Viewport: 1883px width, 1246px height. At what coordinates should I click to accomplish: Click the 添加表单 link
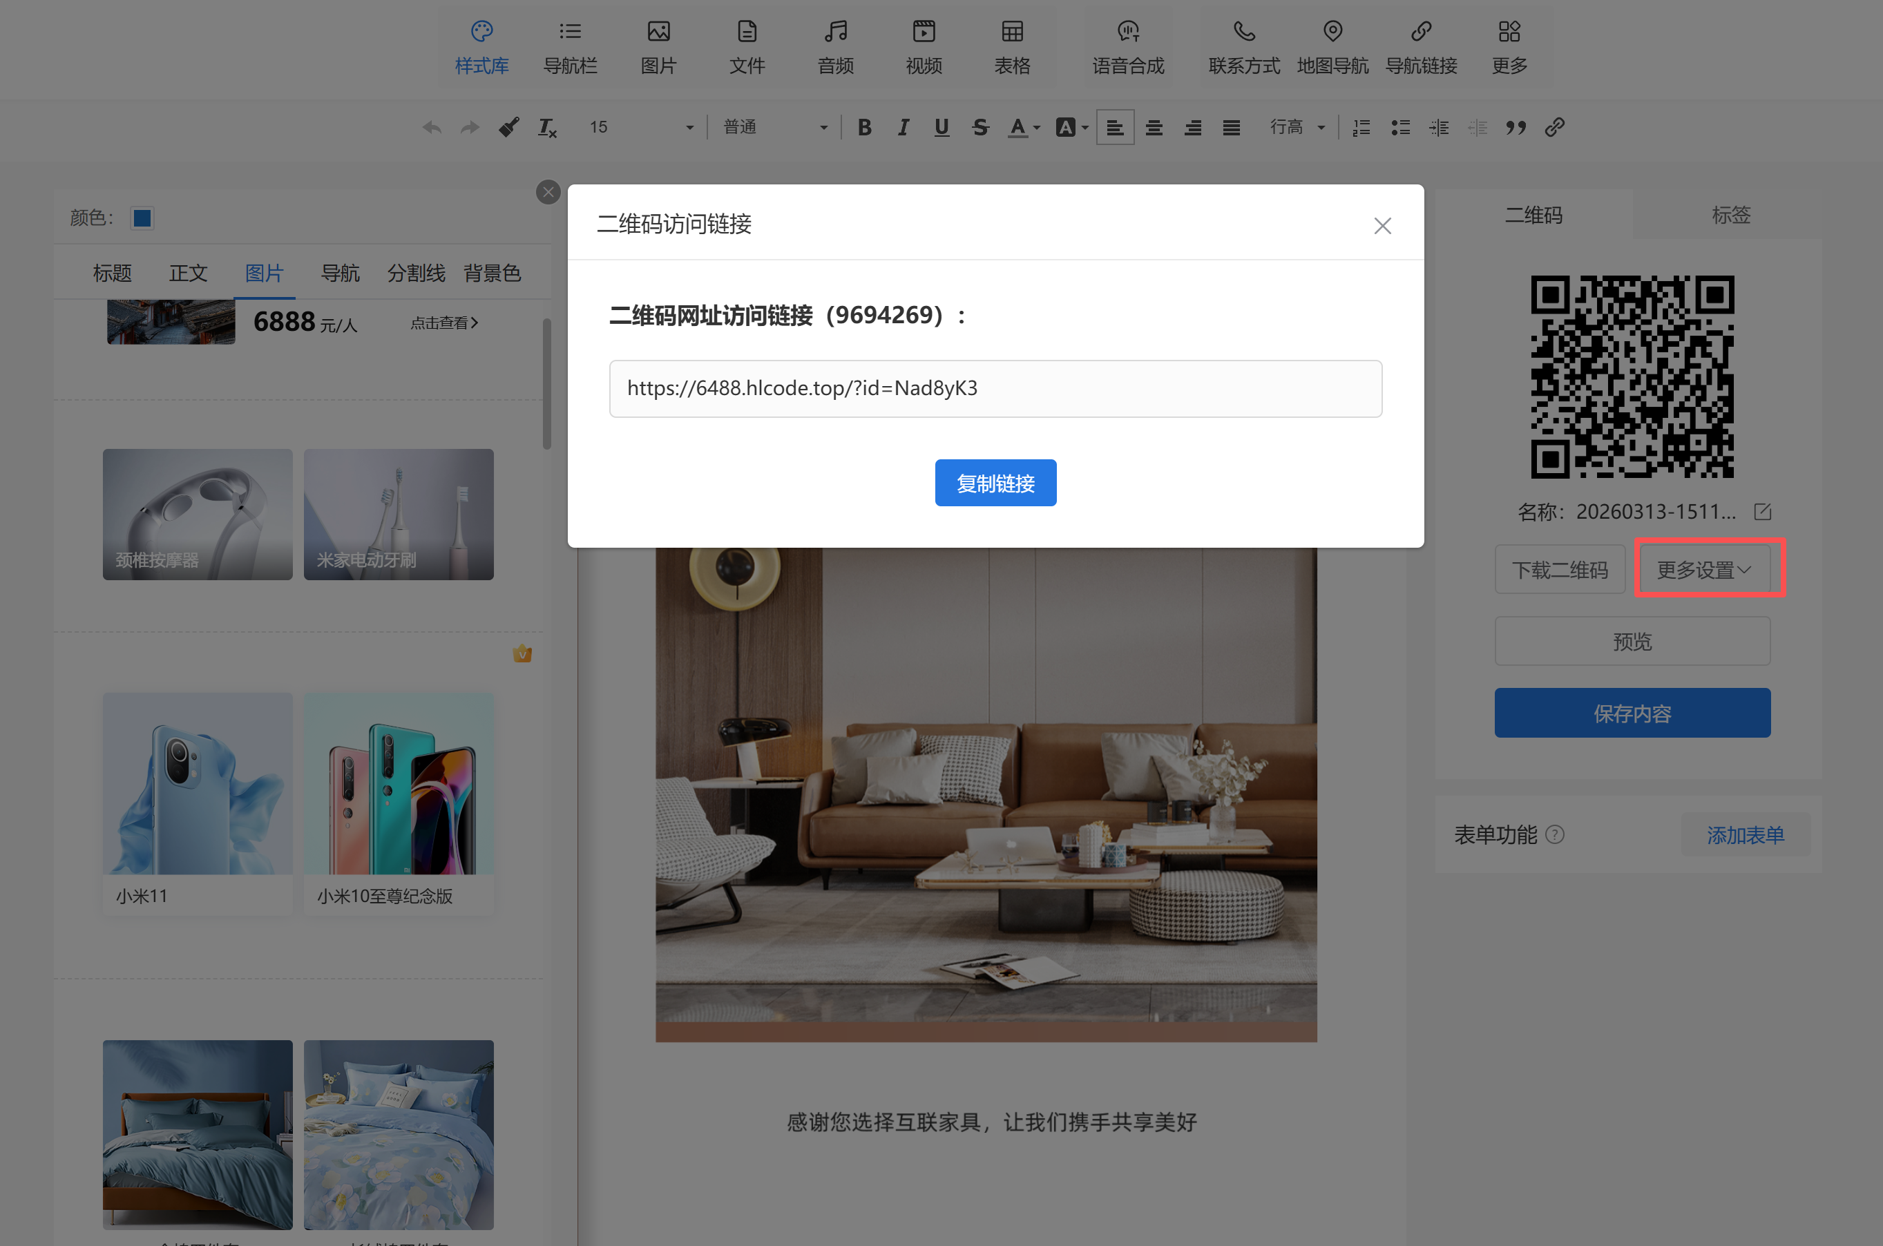click(x=1745, y=834)
